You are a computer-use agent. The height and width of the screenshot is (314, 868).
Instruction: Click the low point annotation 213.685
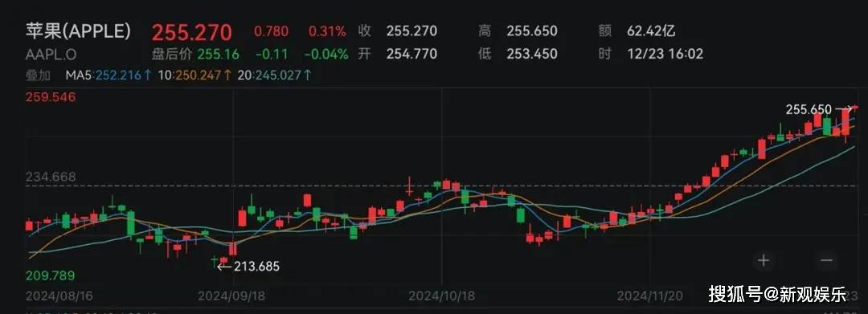click(x=257, y=267)
